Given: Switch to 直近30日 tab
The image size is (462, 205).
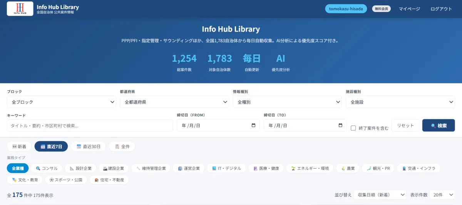Looking at the screenshot, I should point(88,146).
